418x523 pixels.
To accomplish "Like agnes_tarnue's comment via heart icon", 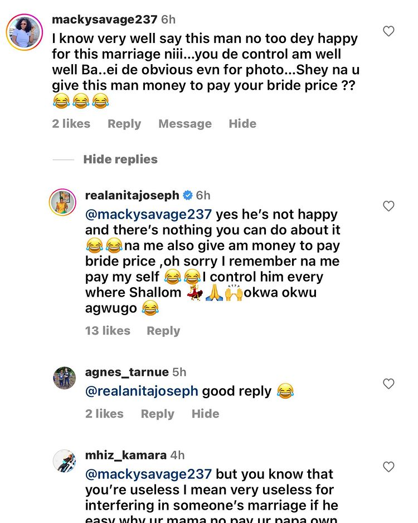I will (x=388, y=384).
